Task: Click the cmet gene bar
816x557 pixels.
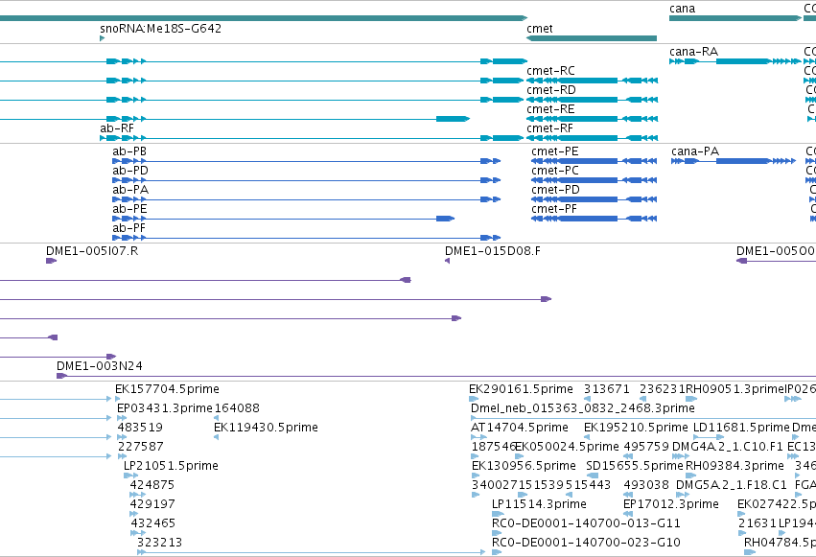Action: 592,38
